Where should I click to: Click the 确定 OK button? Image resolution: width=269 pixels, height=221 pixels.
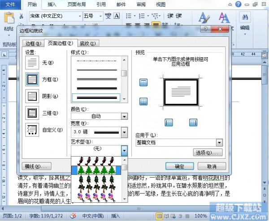tap(180, 166)
